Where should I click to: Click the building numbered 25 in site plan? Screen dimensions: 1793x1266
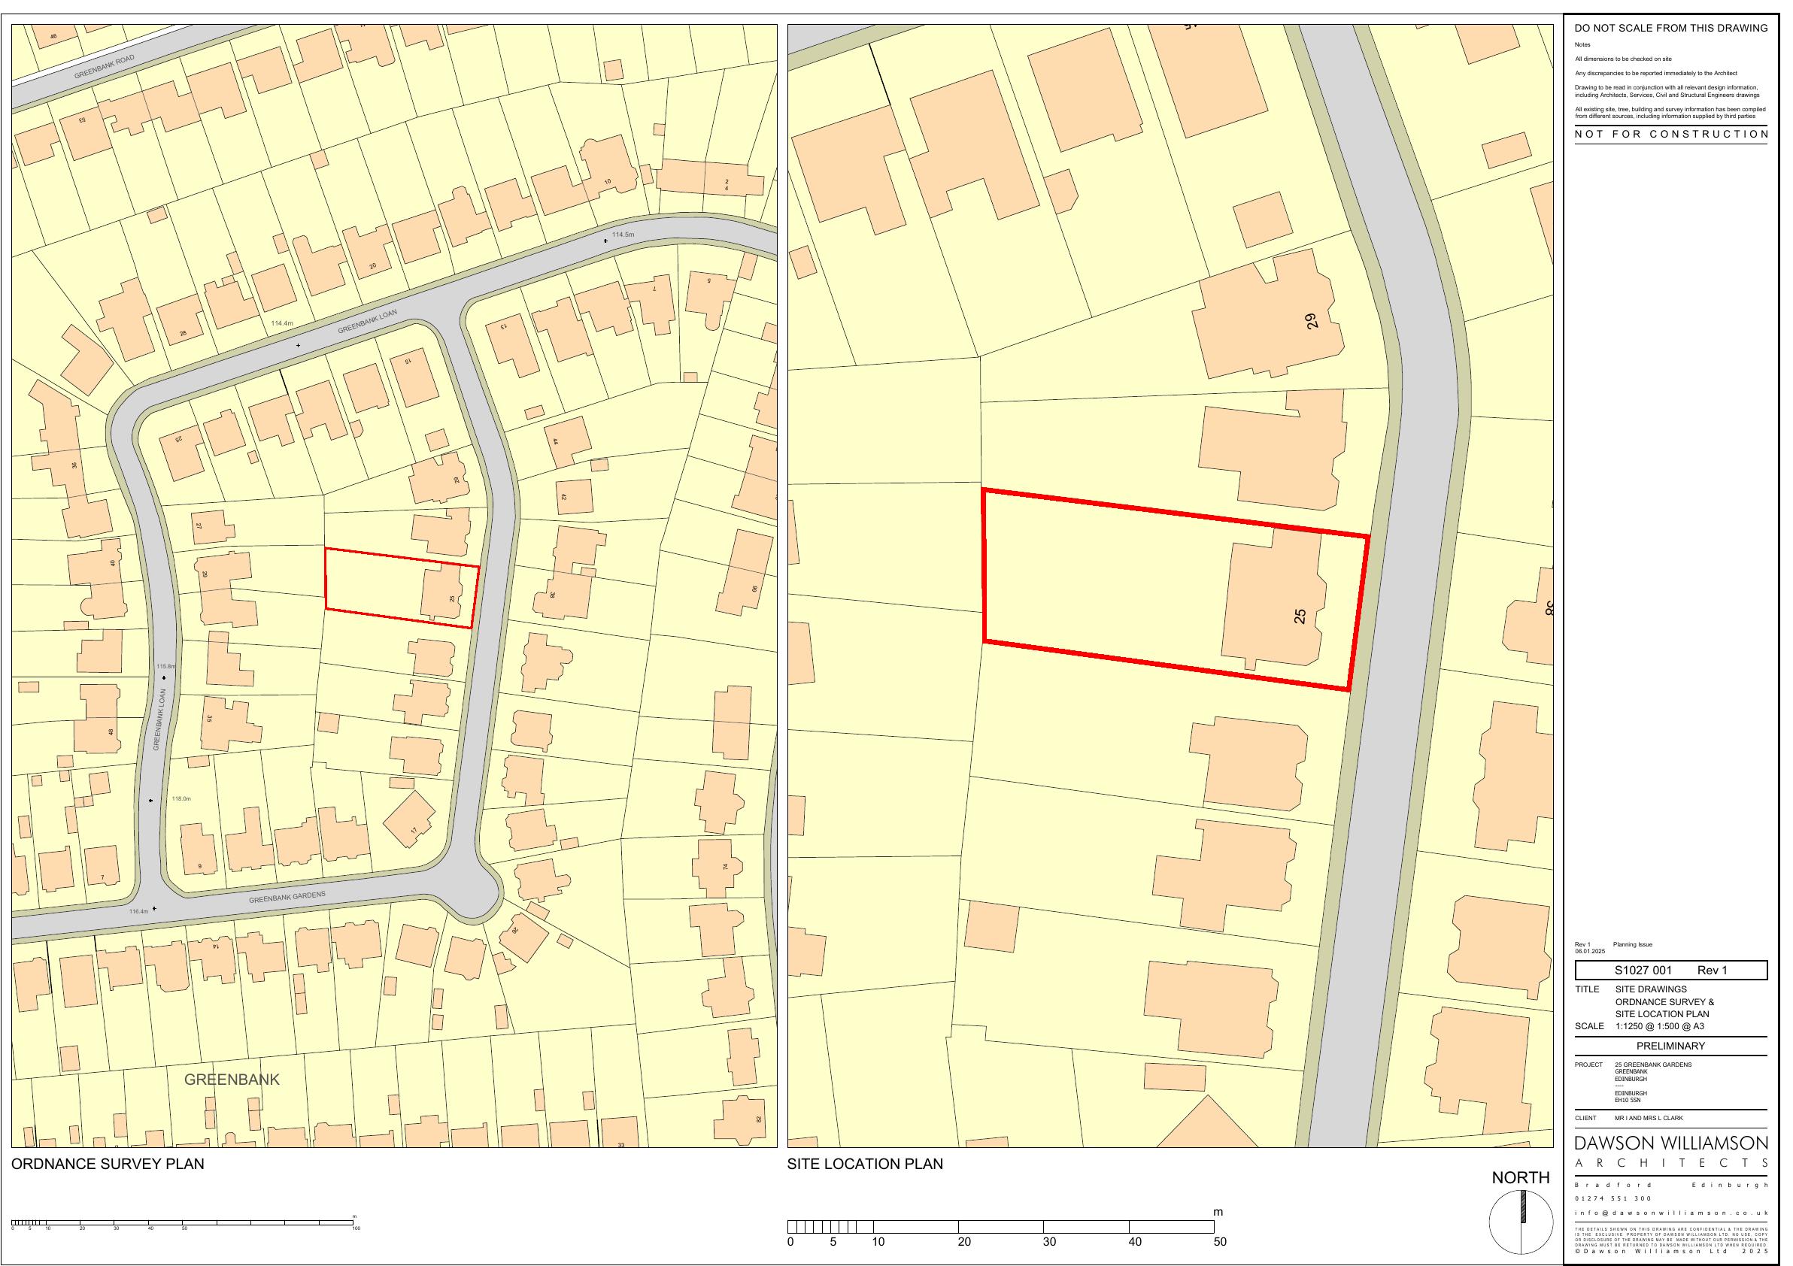[x=1273, y=597]
